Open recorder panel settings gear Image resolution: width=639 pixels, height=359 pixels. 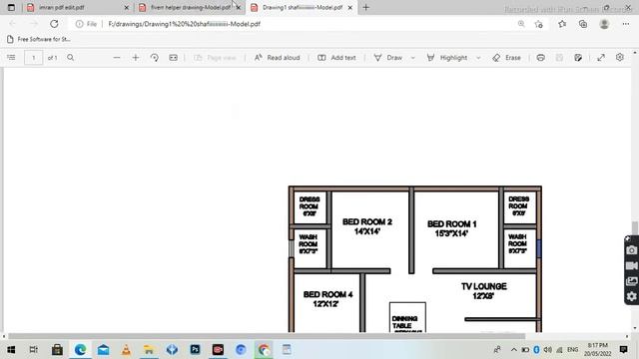(x=631, y=296)
